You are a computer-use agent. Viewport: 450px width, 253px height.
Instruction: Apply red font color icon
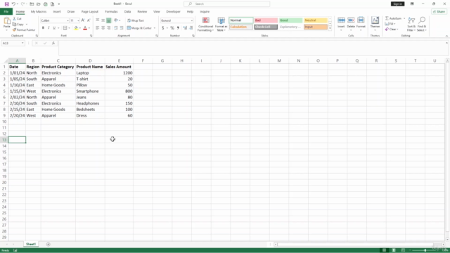[85, 28]
